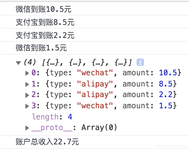
Task: Click the value 2.2 in item 2
Action: (166, 95)
